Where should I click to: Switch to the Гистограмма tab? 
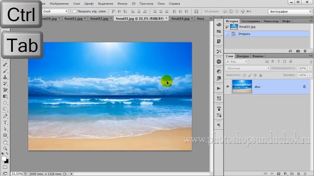251,21
